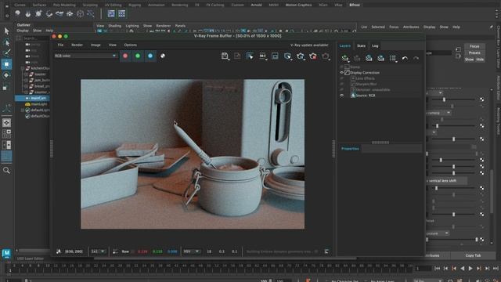Switch to the Layers tab
The width and height of the screenshot is (501, 282).
(344, 45)
